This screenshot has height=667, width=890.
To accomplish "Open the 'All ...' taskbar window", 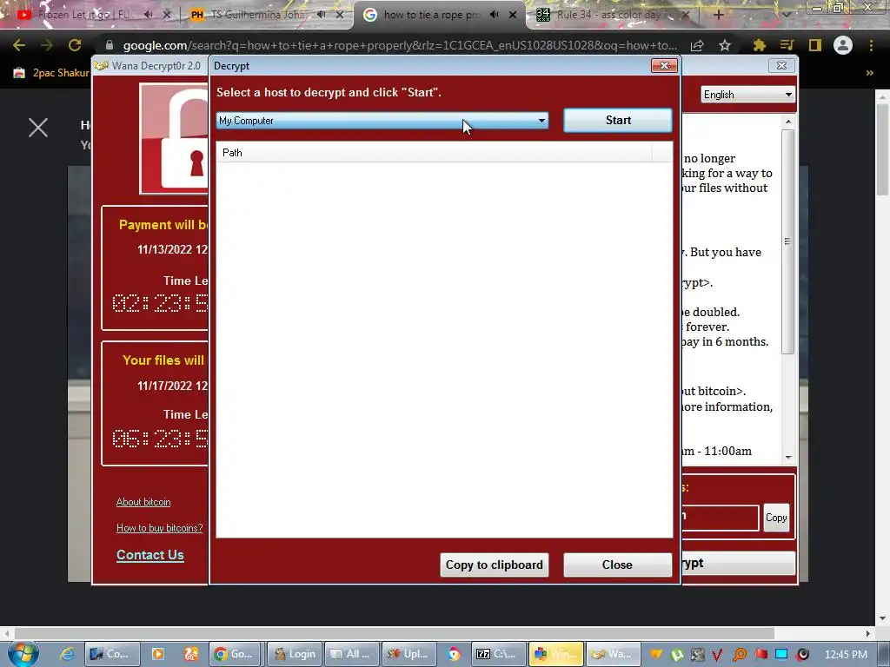I will (351, 654).
